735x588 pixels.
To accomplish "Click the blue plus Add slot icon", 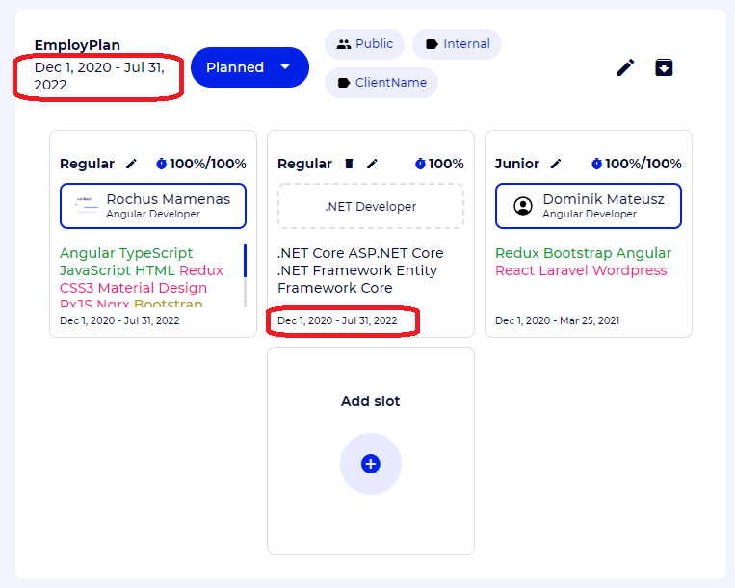I will 370,464.
